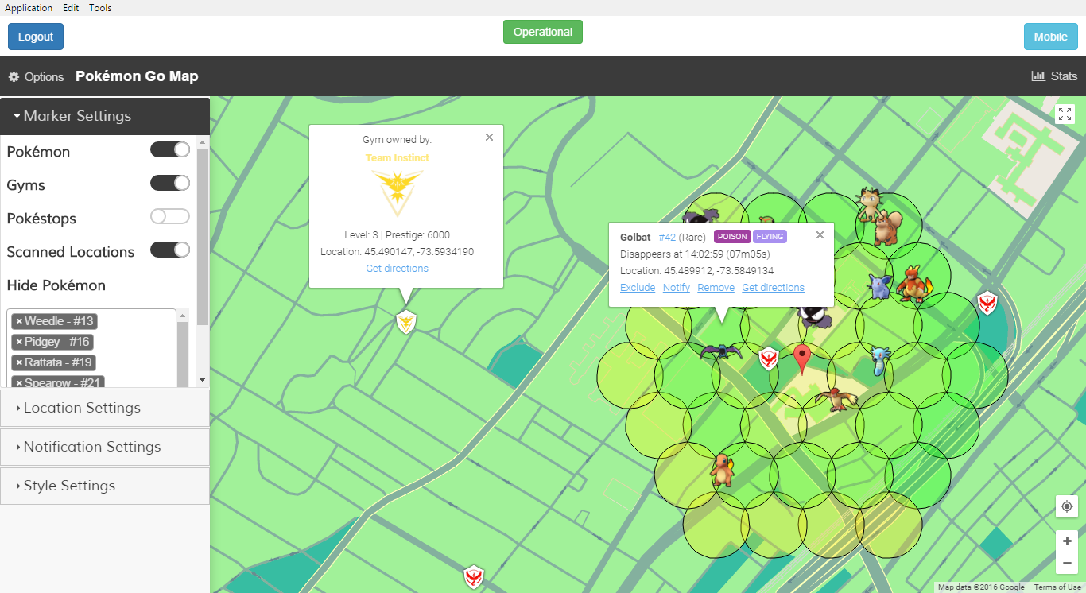Zoom in using the plus button
Viewport: 1086px width, 593px height.
1066,541
